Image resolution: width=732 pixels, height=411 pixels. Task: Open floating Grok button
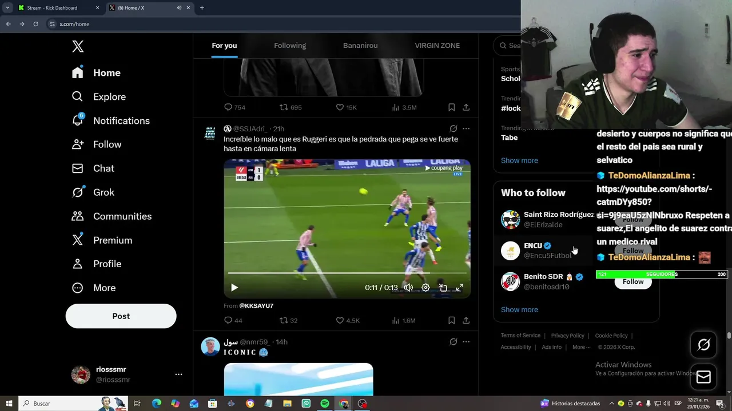coord(703,344)
